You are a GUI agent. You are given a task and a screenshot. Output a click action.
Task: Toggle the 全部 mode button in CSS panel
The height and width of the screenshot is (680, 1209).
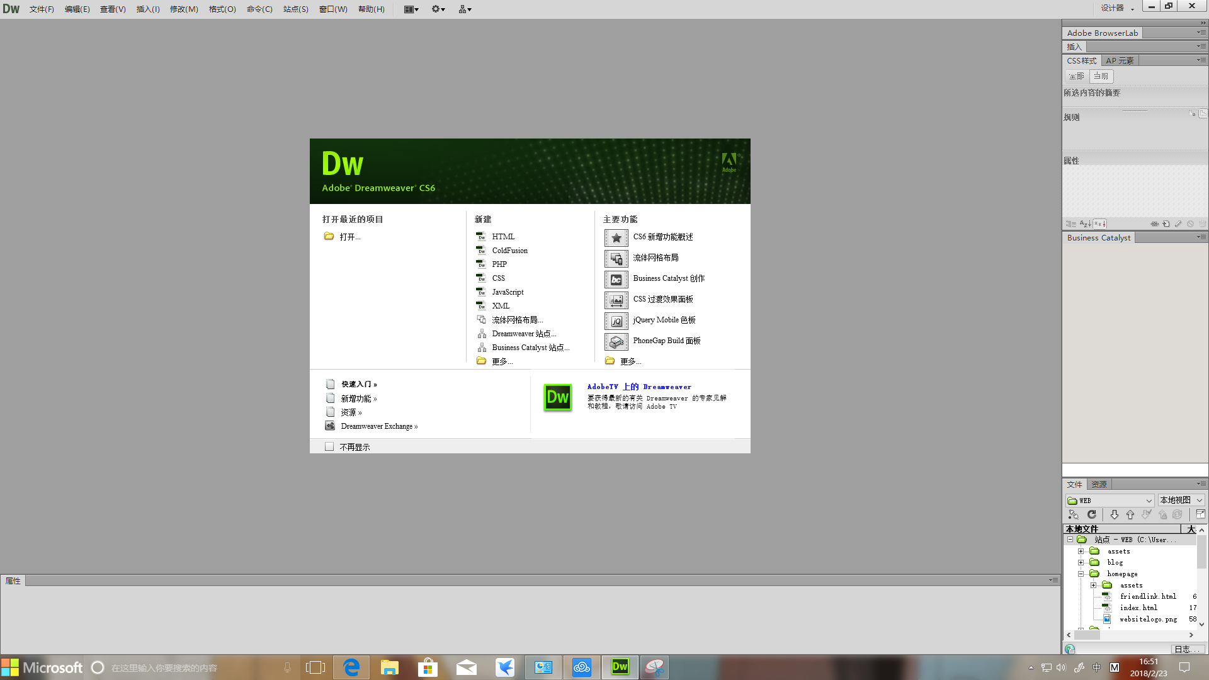1076,76
